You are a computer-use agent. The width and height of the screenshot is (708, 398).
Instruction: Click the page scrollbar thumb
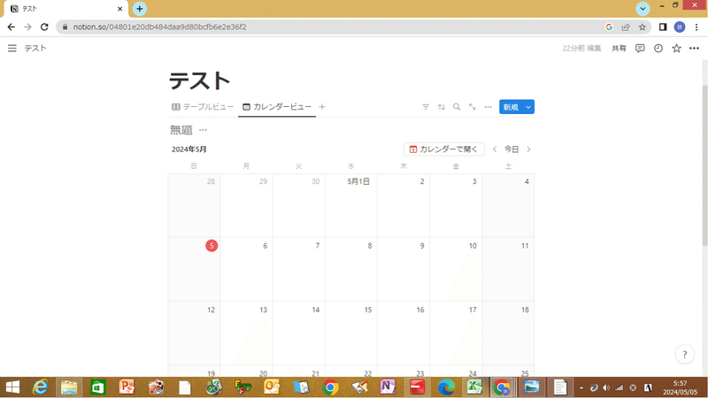pos(704,165)
